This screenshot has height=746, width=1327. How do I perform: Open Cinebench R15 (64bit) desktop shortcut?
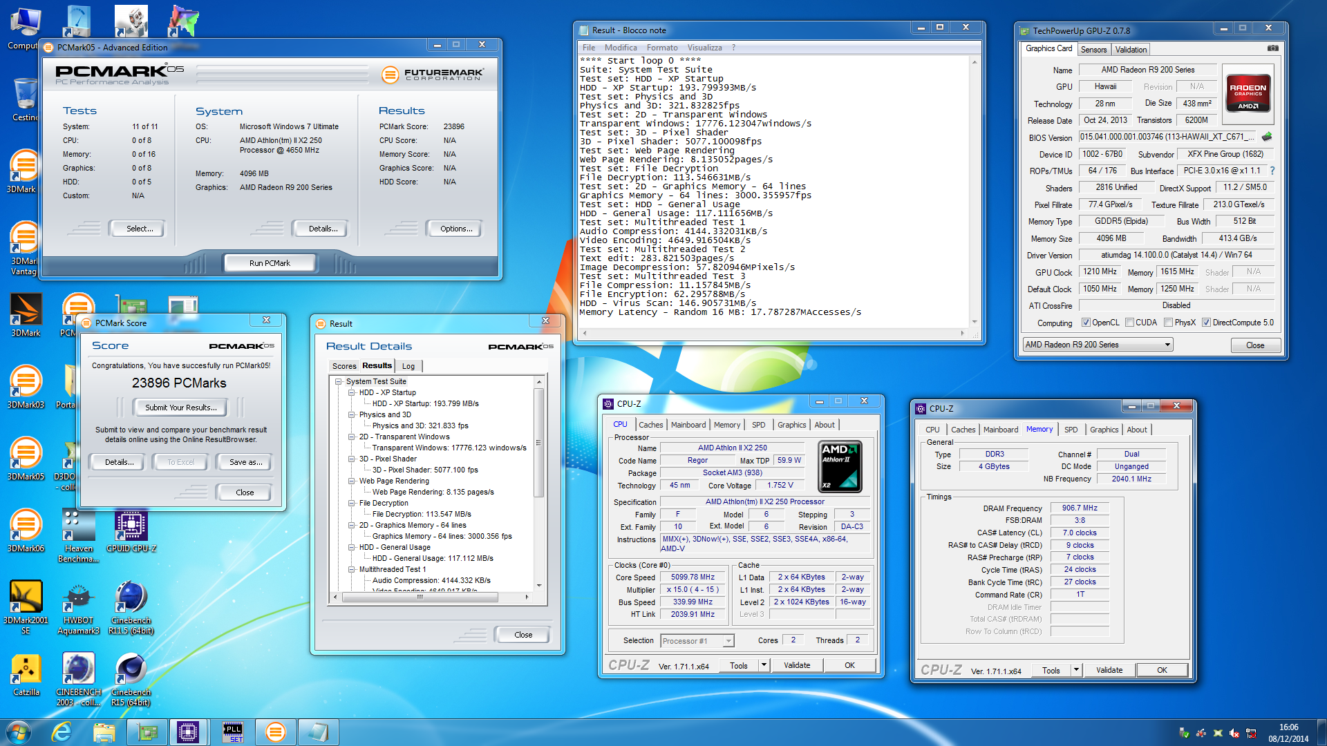coord(131,680)
